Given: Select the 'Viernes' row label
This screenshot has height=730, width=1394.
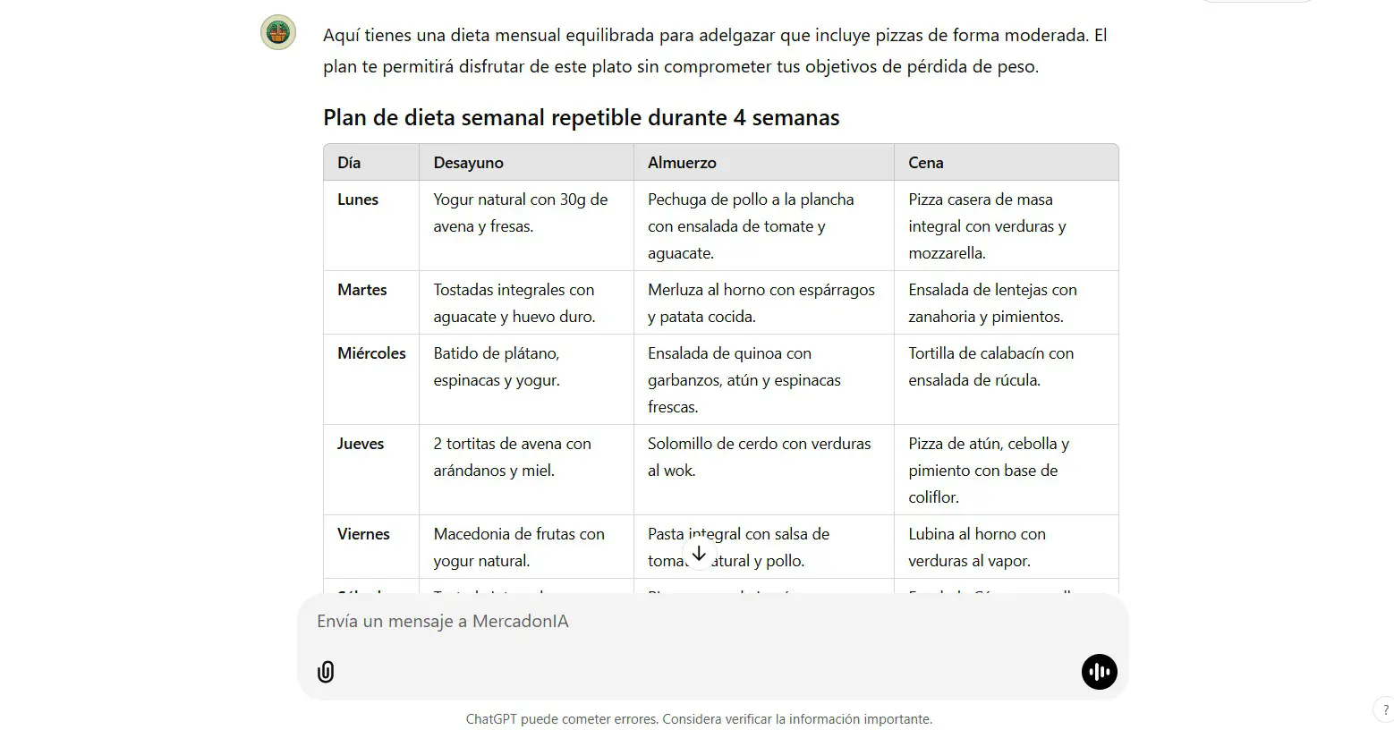Looking at the screenshot, I should [363, 534].
